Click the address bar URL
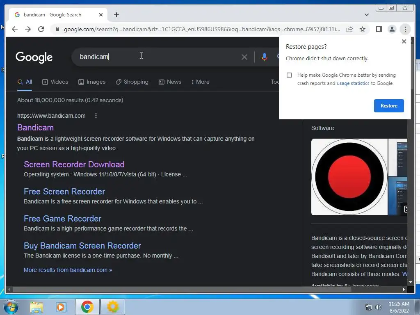Screen dimensions: 420x315 (202, 29)
